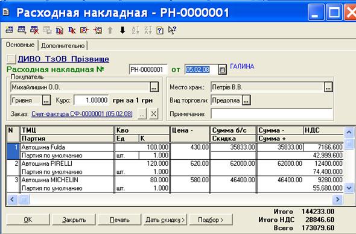This screenshot has height=234, width=356.
Task: Click the empty Примечание field
Action: tap(272, 114)
